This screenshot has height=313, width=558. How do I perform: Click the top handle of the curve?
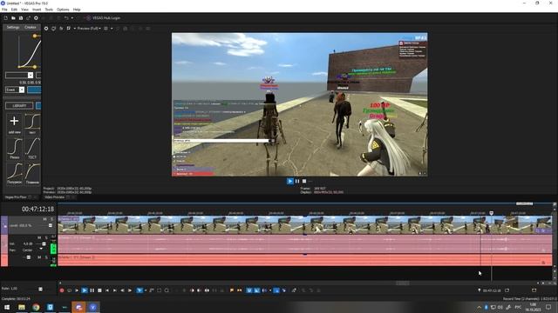coord(35,36)
